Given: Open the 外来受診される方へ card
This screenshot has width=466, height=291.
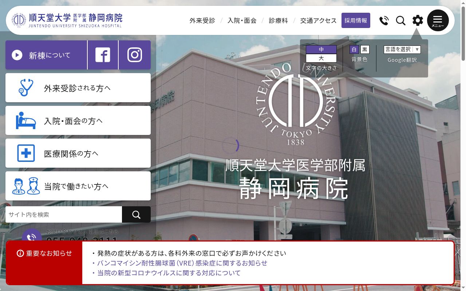Looking at the screenshot, I should tap(78, 88).
